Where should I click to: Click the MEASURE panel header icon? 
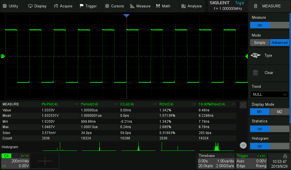click(256, 6)
